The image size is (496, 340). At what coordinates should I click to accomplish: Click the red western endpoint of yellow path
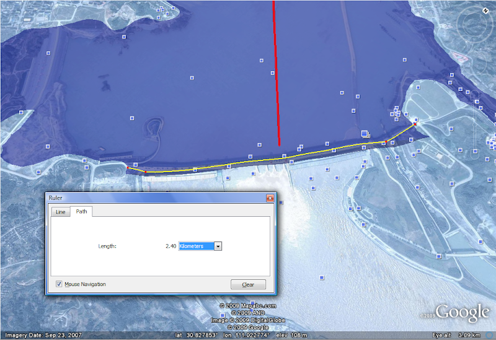(128, 167)
